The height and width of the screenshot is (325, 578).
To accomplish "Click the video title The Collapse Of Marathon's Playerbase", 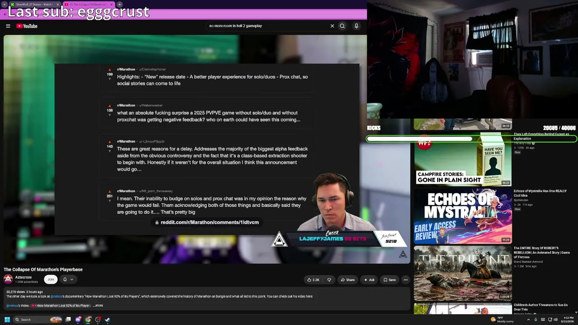I will (x=43, y=269).
